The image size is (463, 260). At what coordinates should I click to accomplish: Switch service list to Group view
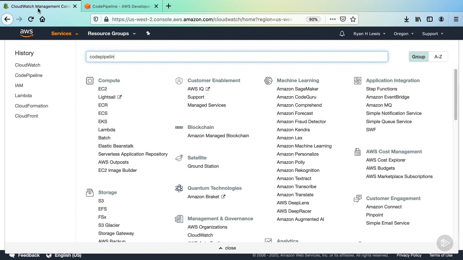coord(419,57)
